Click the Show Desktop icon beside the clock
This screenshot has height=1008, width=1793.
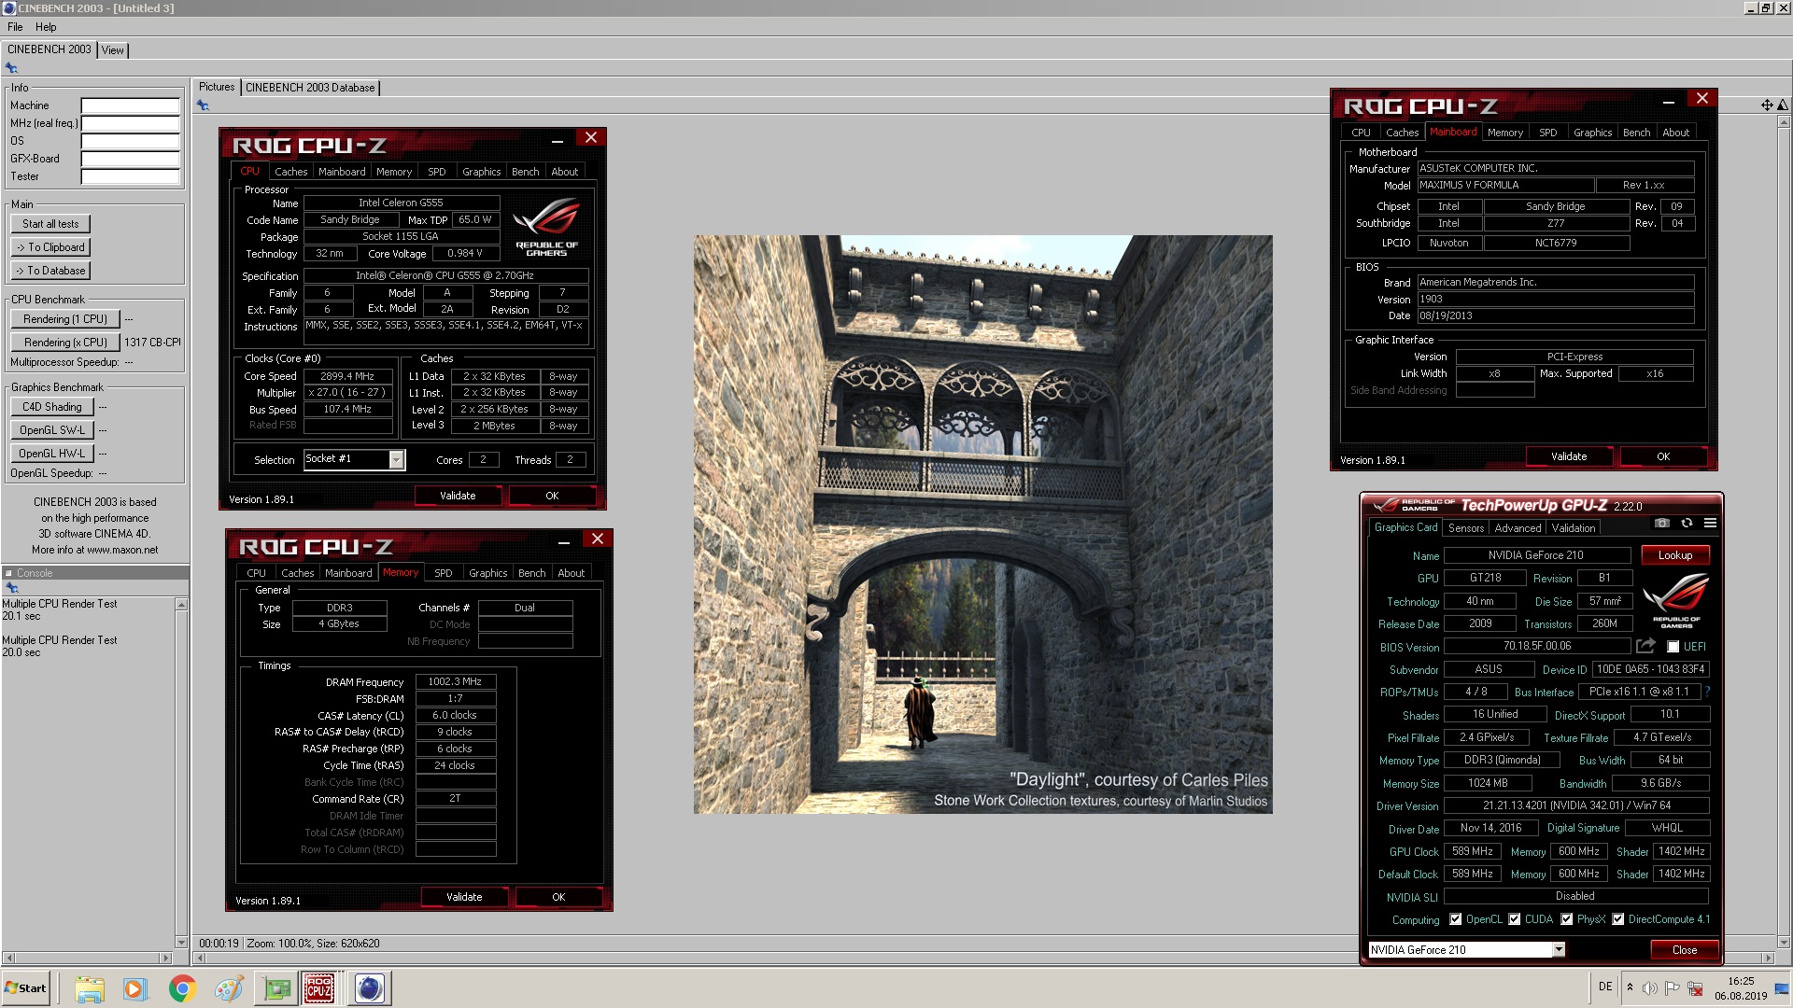click(x=1782, y=987)
